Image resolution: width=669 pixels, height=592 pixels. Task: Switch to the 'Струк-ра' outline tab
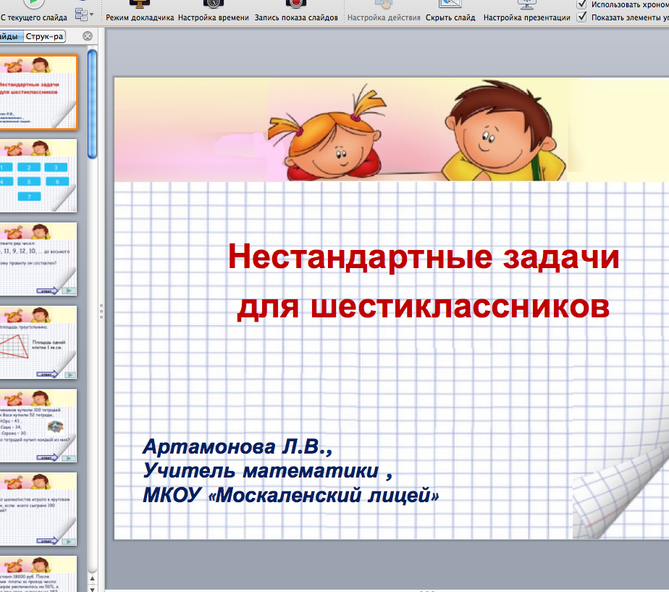point(44,36)
